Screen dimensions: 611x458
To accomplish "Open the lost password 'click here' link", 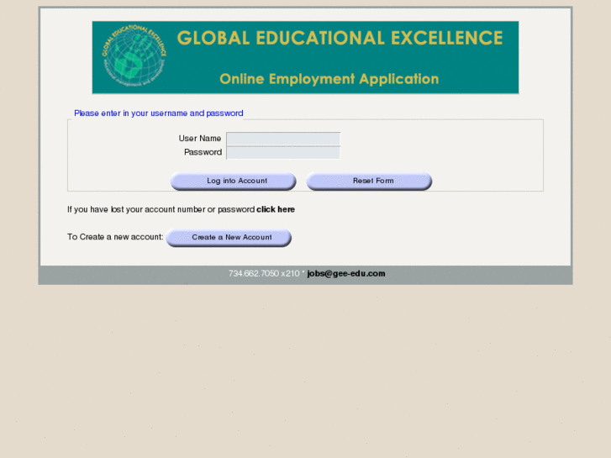I will (276, 209).
